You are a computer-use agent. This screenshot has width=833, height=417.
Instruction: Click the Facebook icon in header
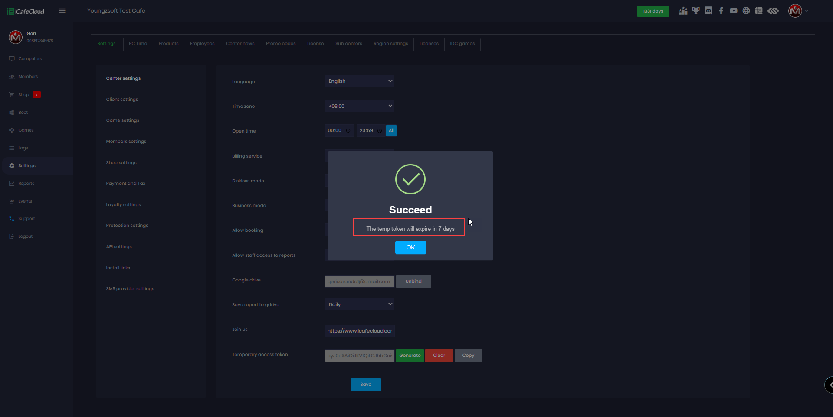pyautogui.click(x=721, y=11)
